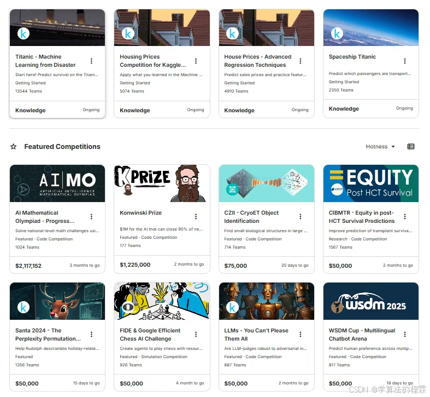Click the wsdm 2025 banner image

[x=371, y=301]
